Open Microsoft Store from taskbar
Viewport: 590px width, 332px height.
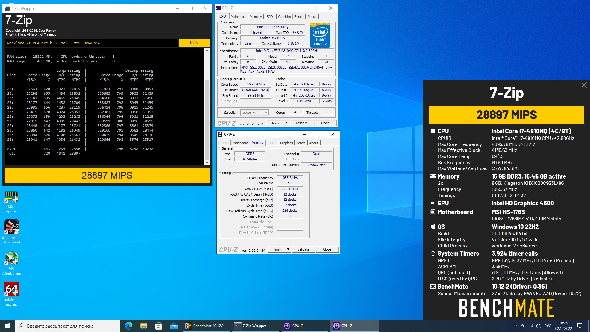click(159, 326)
